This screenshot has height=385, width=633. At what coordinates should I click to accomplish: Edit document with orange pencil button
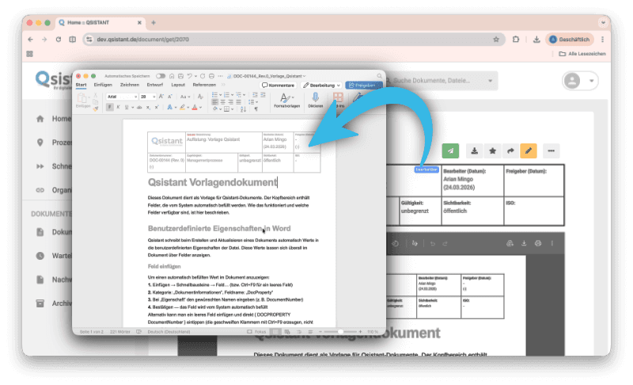528,151
